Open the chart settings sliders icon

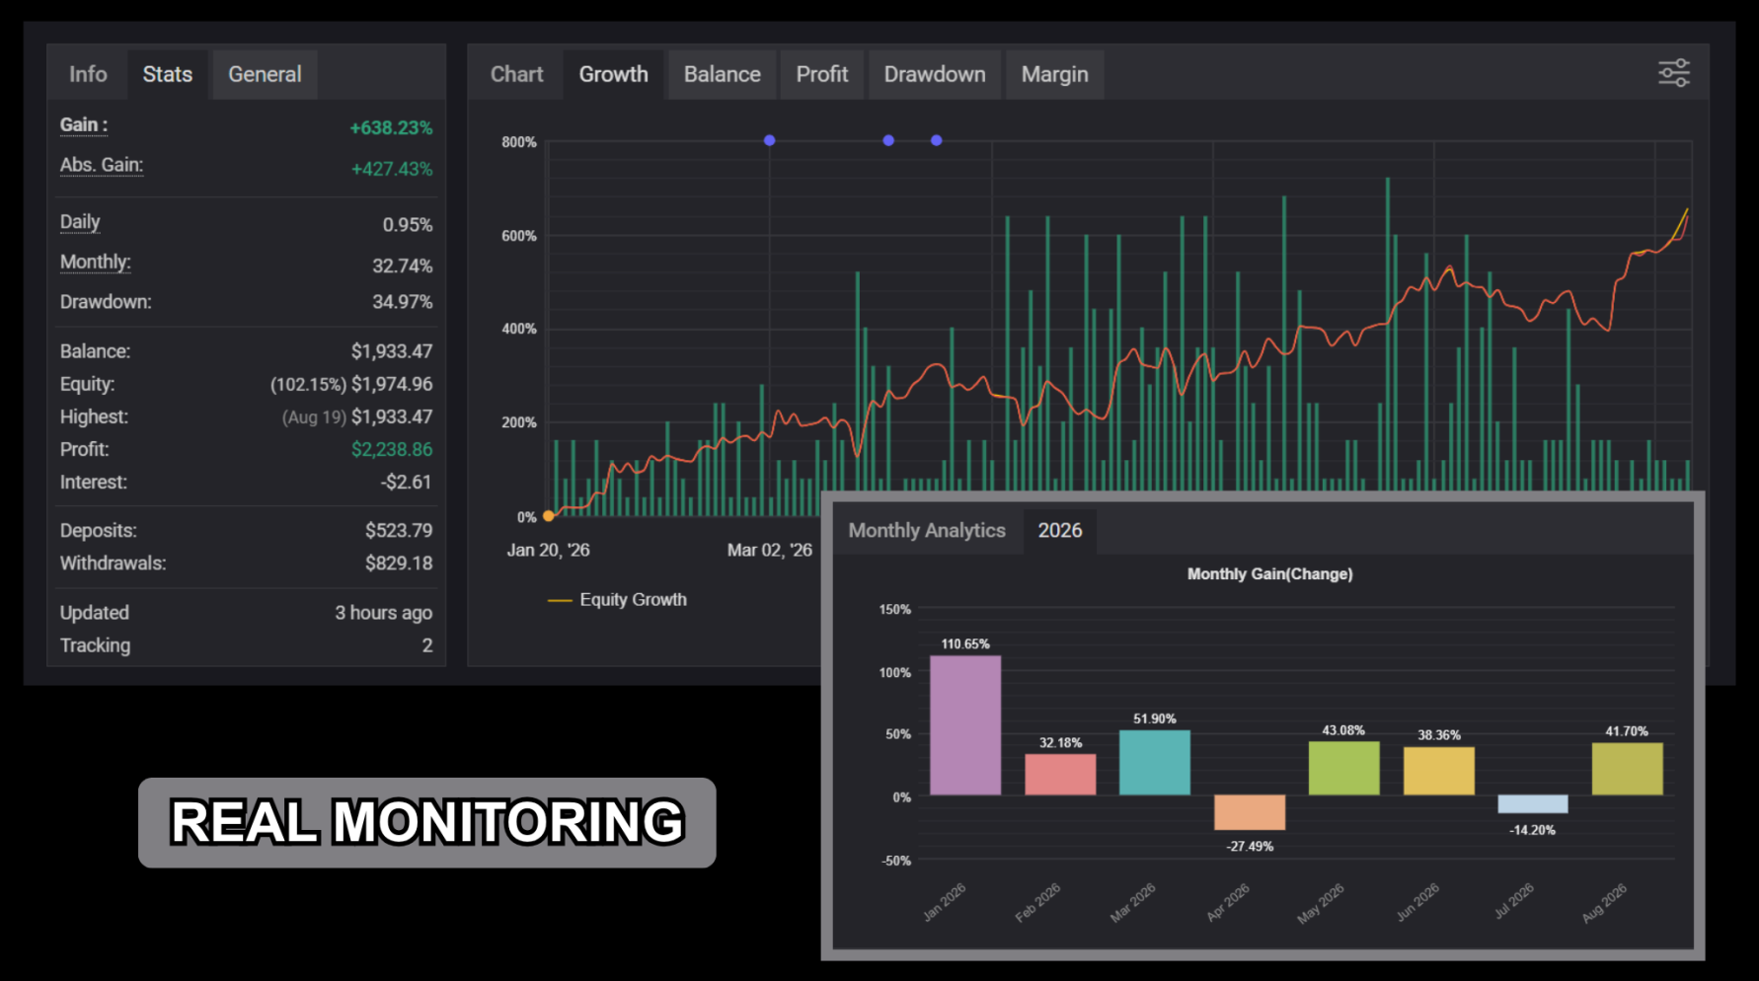point(1673,73)
